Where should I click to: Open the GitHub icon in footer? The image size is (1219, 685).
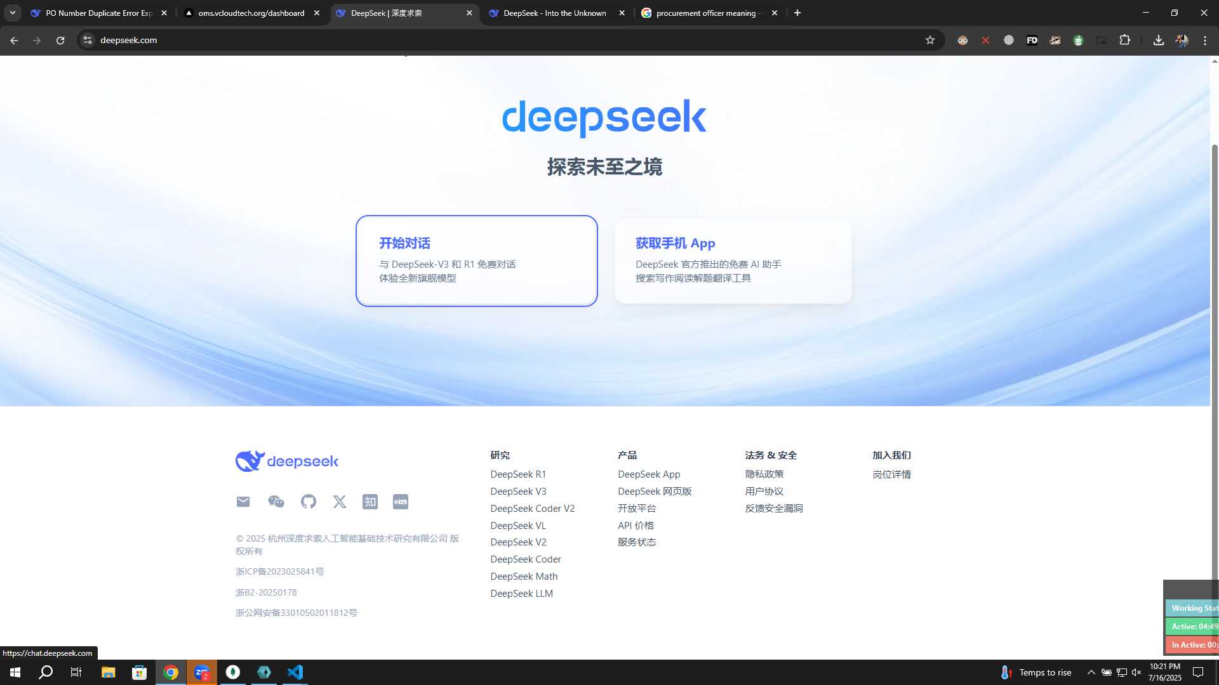(309, 502)
